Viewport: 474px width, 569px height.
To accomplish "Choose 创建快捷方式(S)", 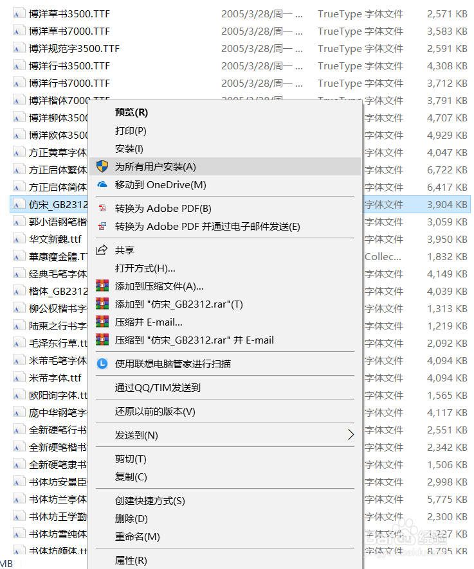I will pyautogui.click(x=150, y=501).
